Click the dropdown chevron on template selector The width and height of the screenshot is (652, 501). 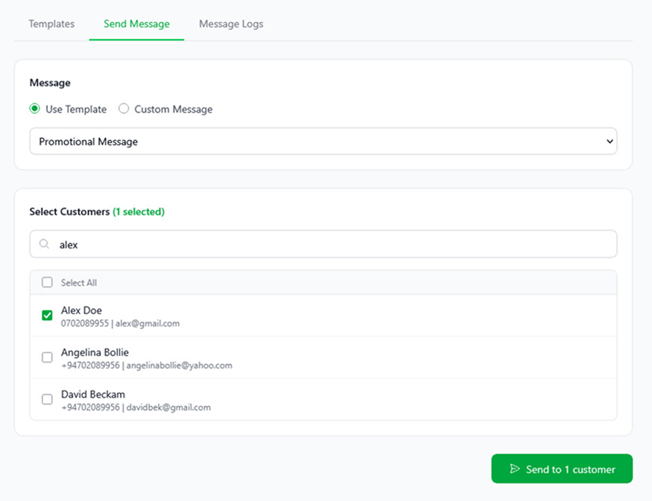click(609, 141)
